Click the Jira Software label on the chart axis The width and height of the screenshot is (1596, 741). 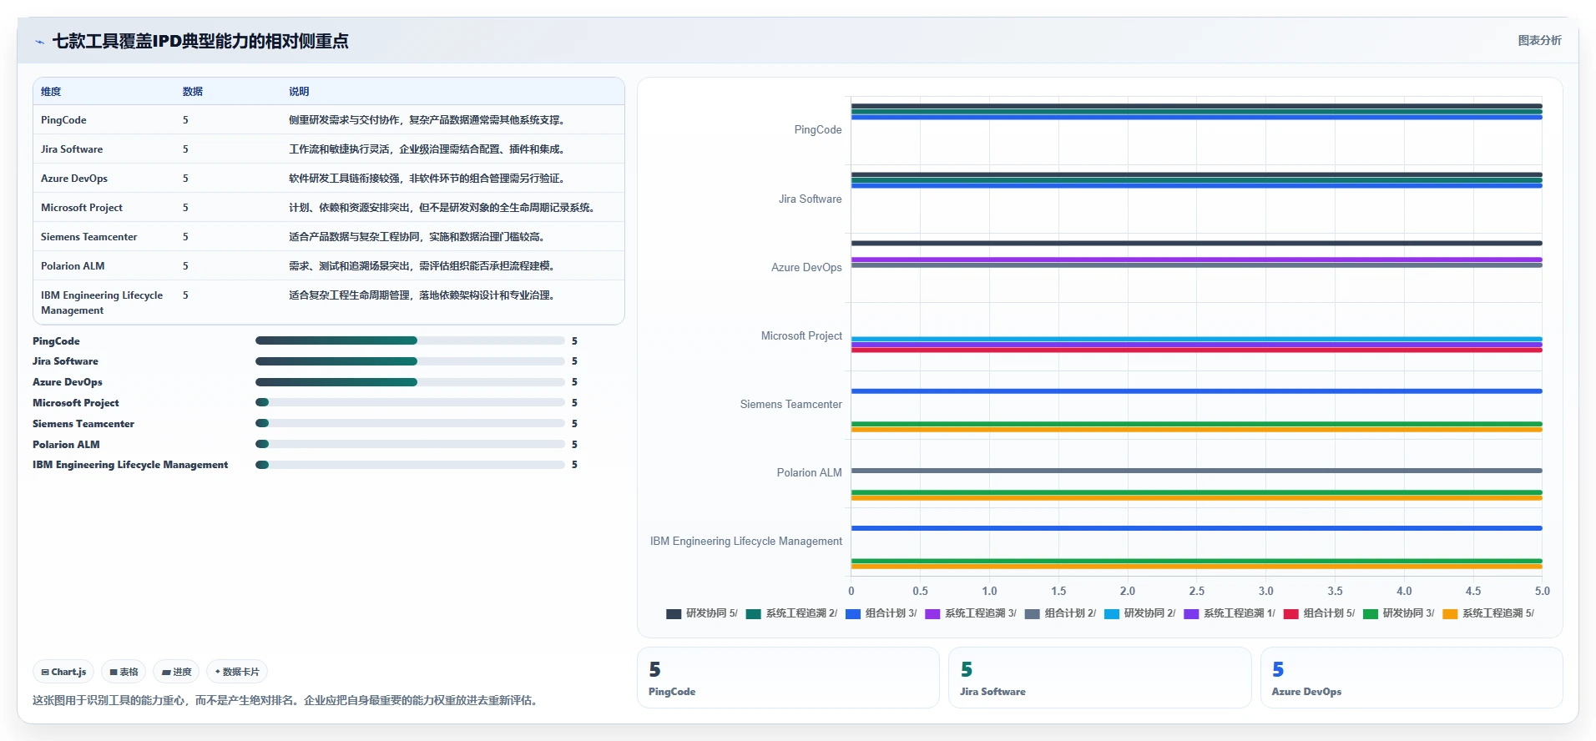[811, 199]
